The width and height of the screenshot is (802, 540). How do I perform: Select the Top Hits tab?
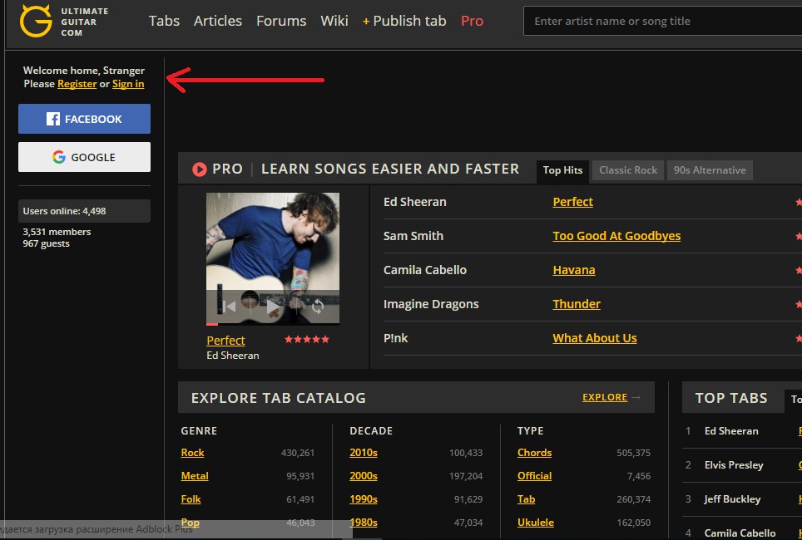pyautogui.click(x=562, y=170)
